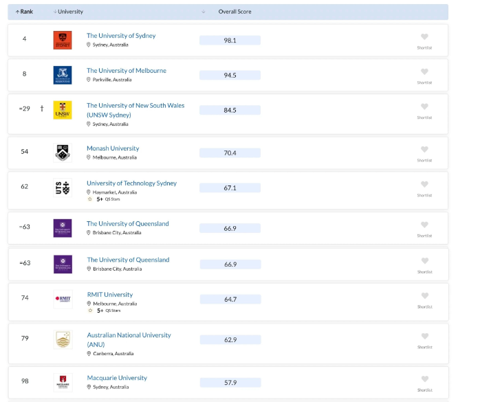The height and width of the screenshot is (415, 480).
Task: Click the Australian National University crest
Action: [63, 339]
